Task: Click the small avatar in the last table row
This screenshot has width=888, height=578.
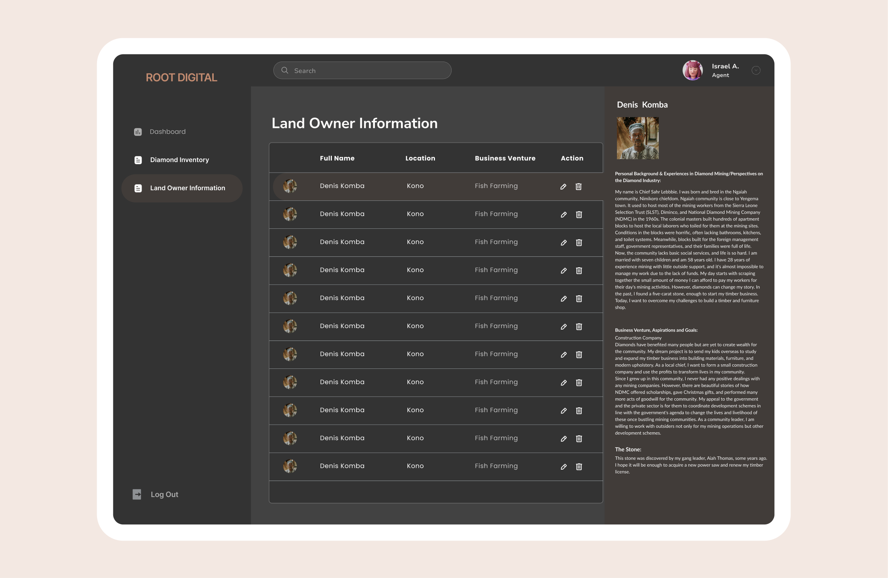Action: pos(290,466)
